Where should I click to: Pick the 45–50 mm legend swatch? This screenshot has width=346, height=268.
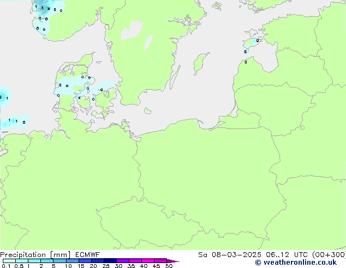tap(160, 261)
